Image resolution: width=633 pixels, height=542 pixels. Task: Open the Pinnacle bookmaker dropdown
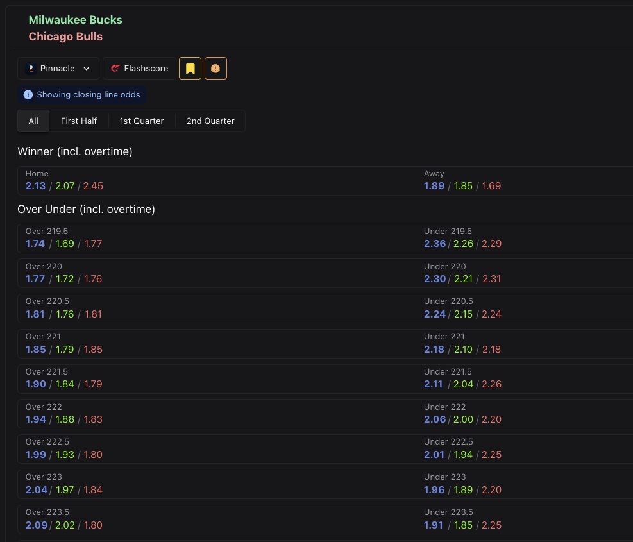point(58,69)
